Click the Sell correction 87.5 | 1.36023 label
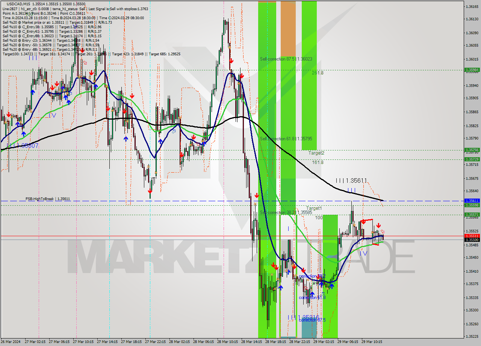 pyautogui.click(x=286, y=59)
